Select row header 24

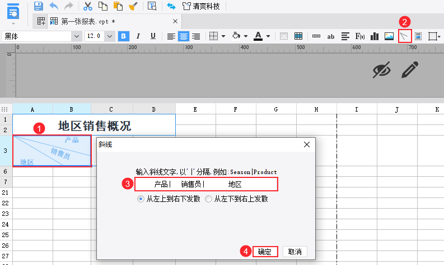tap(6, 224)
